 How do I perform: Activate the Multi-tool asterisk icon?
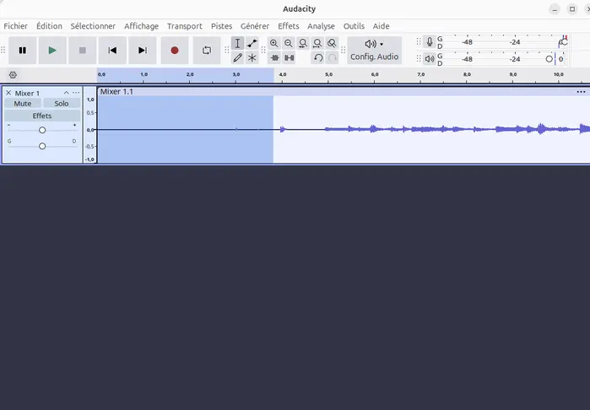252,57
